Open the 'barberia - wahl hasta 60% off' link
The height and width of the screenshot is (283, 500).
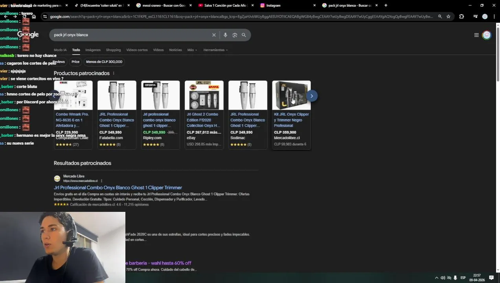coord(158,263)
